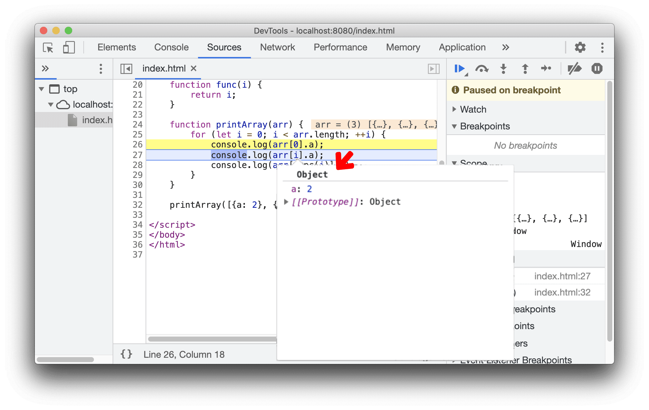Click the more tools overflow menu
Image resolution: width=649 pixels, height=410 pixels.
pyautogui.click(x=506, y=47)
